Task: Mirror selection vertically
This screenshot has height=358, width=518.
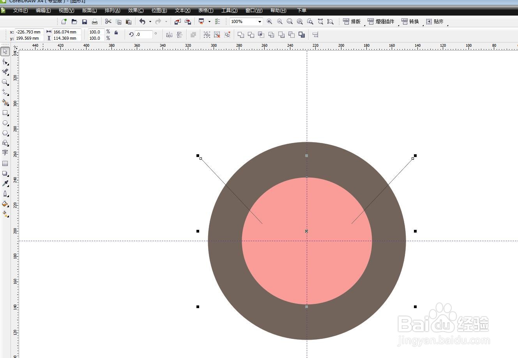Action: [179, 35]
